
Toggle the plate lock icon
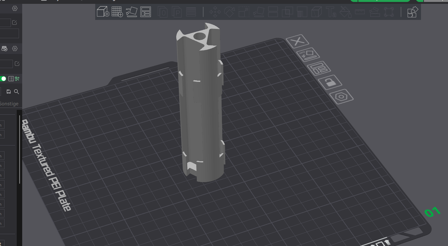[x=330, y=83]
